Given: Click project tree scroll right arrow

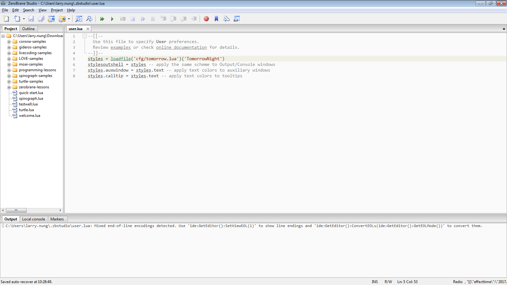Looking at the screenshot, I should [x=60, y=210].
